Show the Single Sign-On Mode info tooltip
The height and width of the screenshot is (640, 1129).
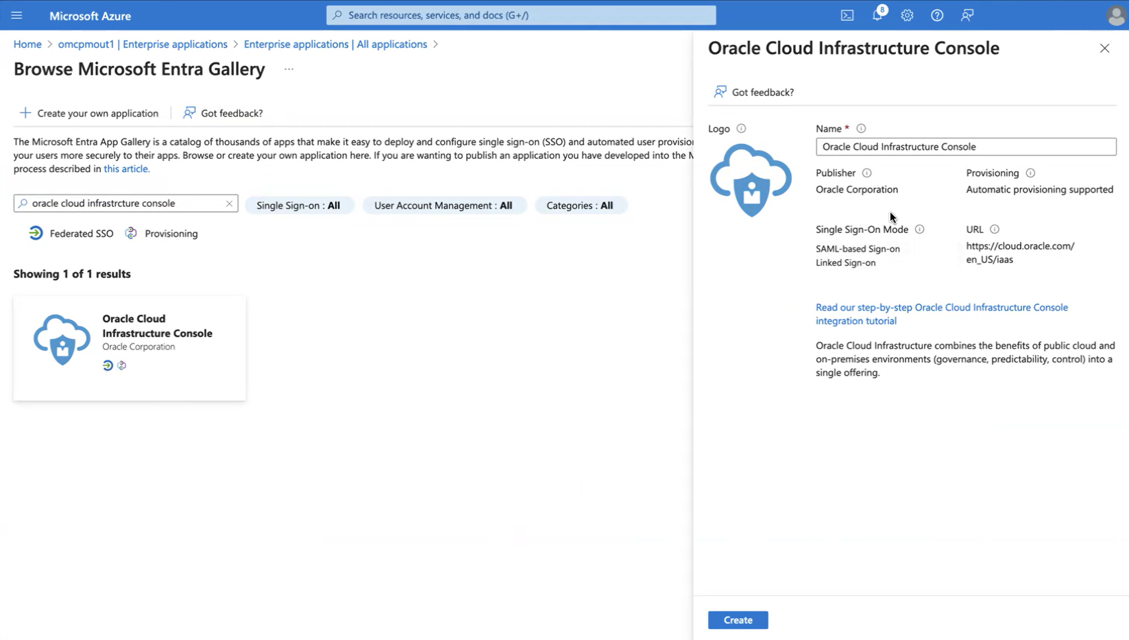point(920,229)
